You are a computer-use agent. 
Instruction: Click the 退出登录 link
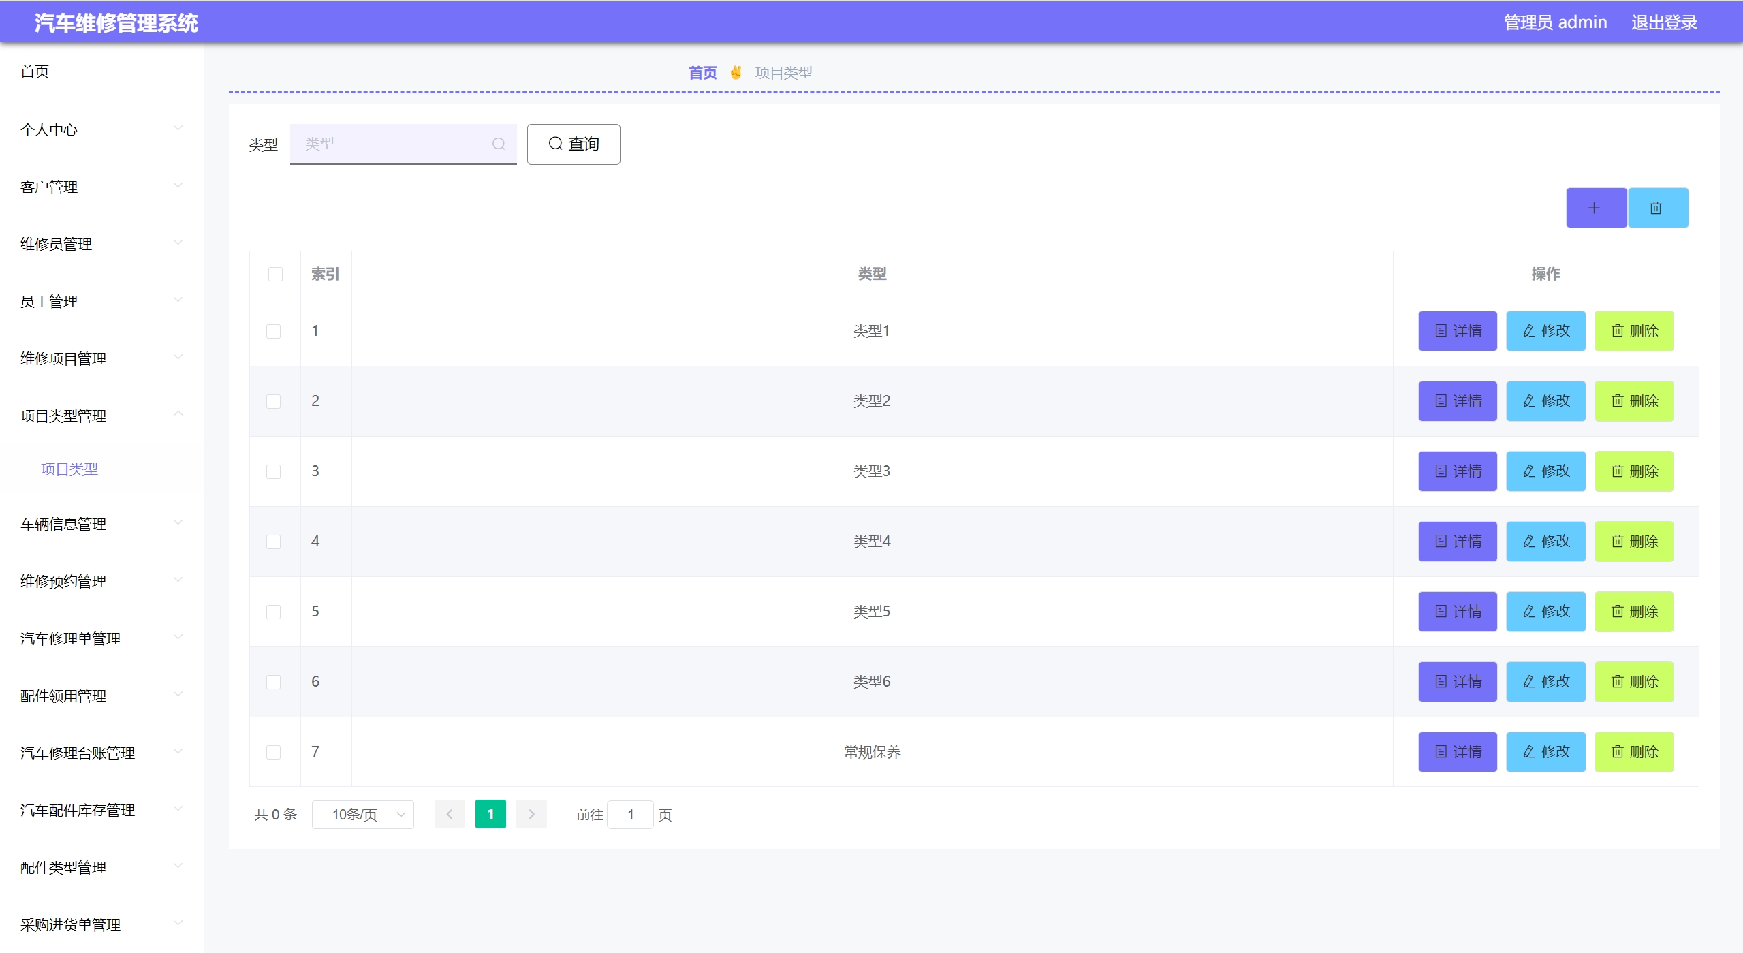click(x=1663, y=22)
